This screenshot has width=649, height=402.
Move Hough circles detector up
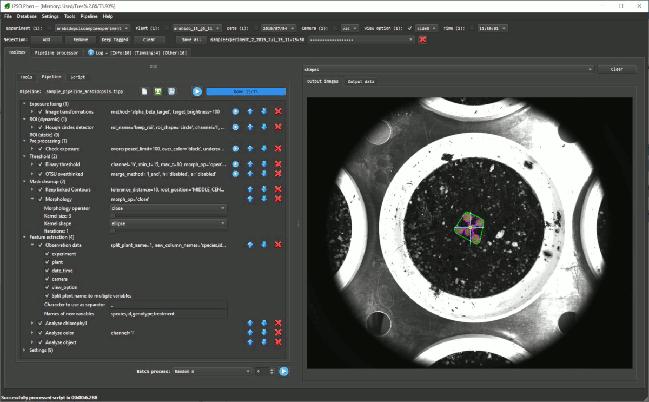click(250, 127)
